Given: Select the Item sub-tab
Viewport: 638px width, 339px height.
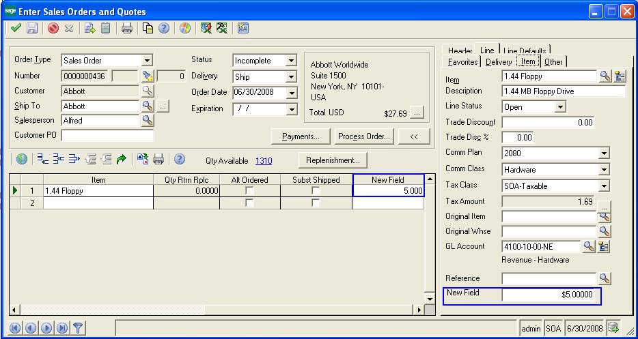Looking at the screenshot, I should point(528,62).
